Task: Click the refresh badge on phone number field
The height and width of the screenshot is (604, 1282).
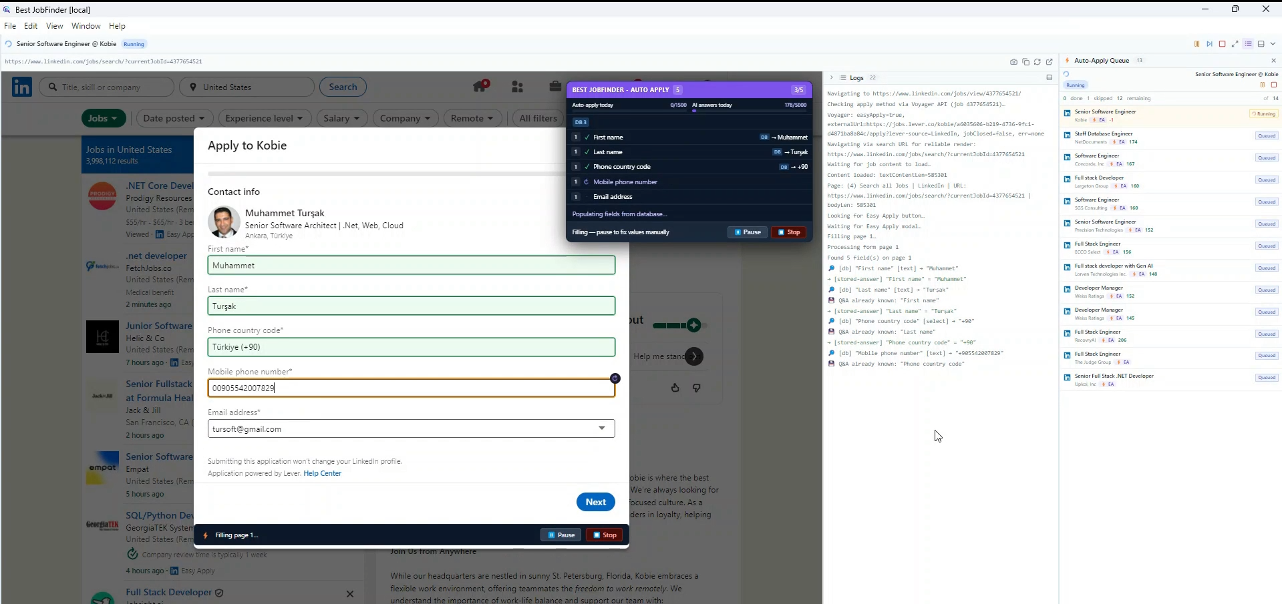Action: [615, 378]
